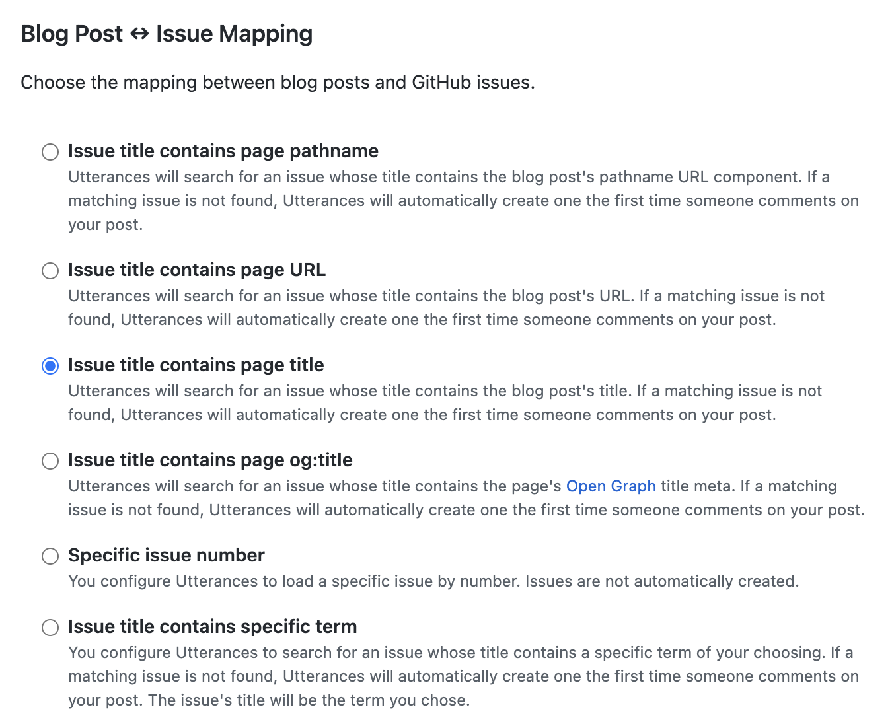Pick the specific term radio button
Image resolution: width=892 pixels, height=724 pixels.
tap(50, 628)
